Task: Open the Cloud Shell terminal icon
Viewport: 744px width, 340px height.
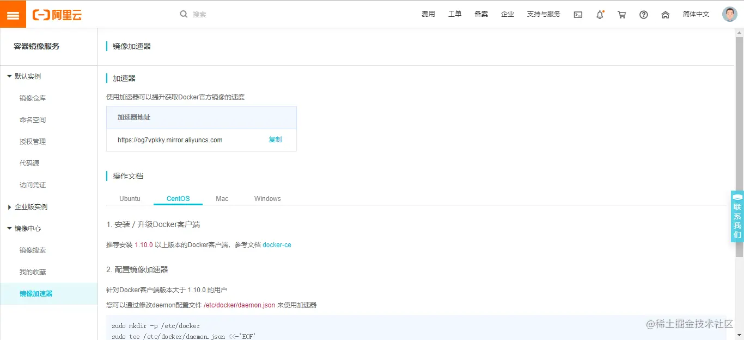Action: point(578,15)
